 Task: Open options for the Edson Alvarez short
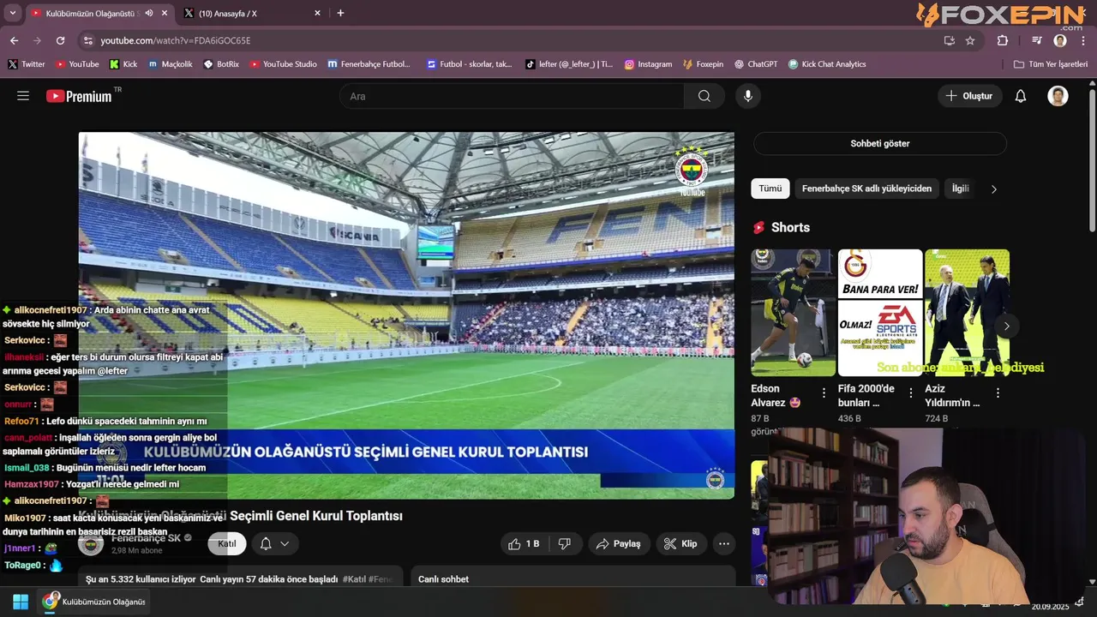[824, 393]
